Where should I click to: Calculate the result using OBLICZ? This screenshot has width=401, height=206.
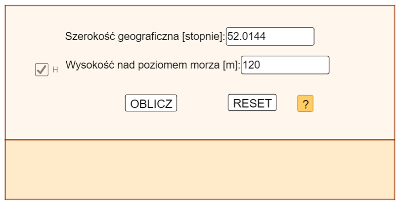click(x=151, y=103)
